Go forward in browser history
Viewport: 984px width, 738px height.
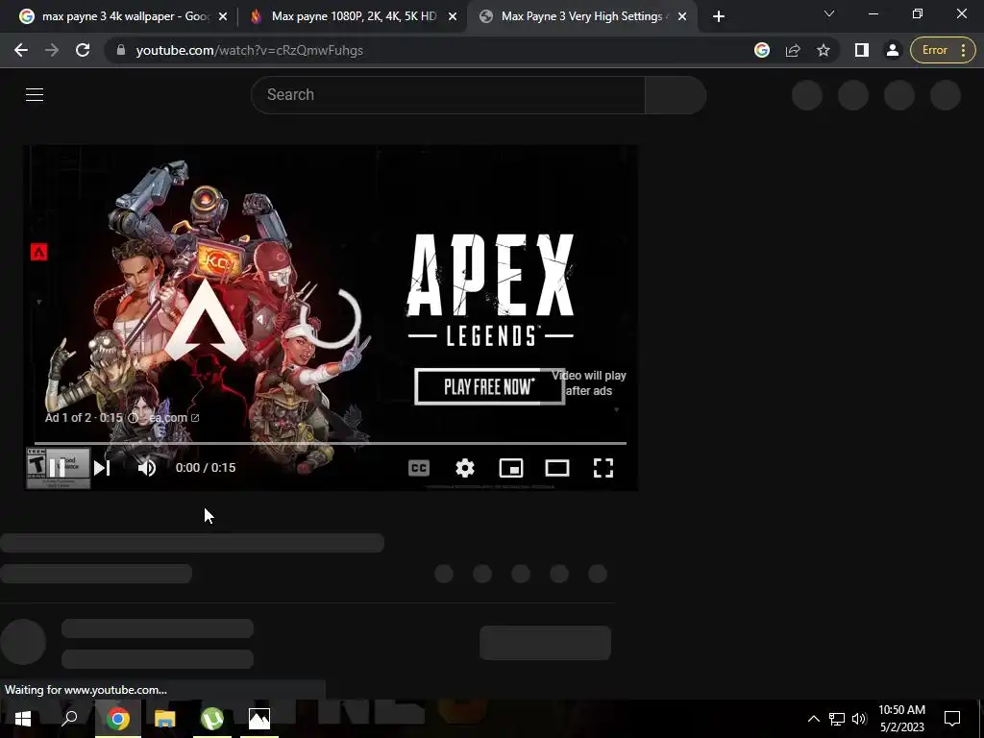click(x=52, y=50)
